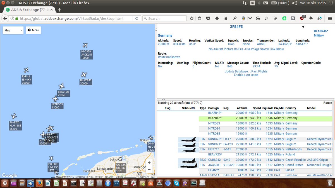The image size is (335, 188).
Task: Pause the aircraft list updates
Action: click(327, 103)
